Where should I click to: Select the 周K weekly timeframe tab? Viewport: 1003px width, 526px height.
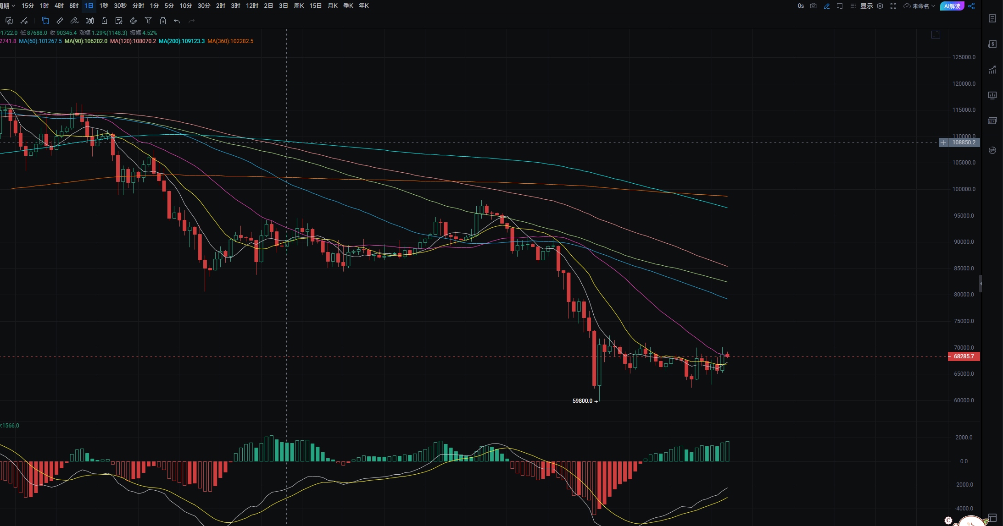point(299,5)
